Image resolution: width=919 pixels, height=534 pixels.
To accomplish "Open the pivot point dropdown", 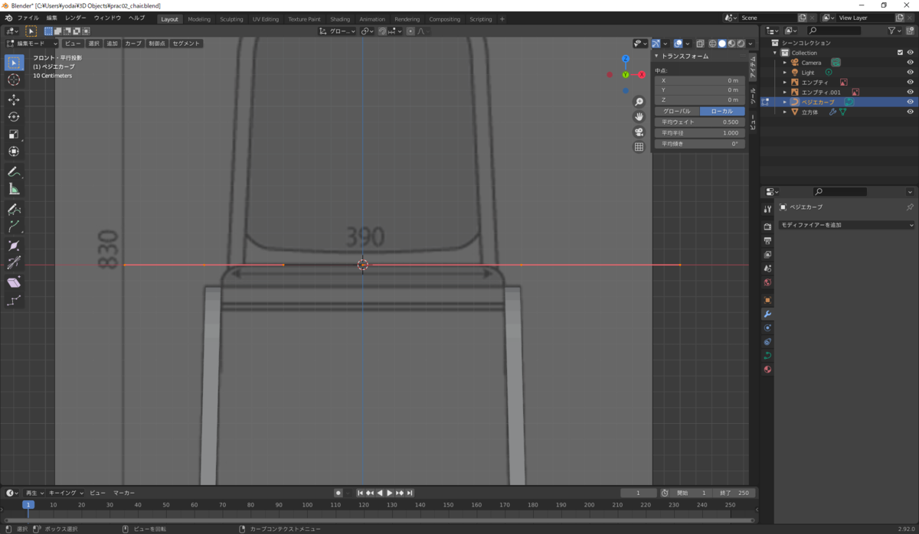I will pos(367,31).
